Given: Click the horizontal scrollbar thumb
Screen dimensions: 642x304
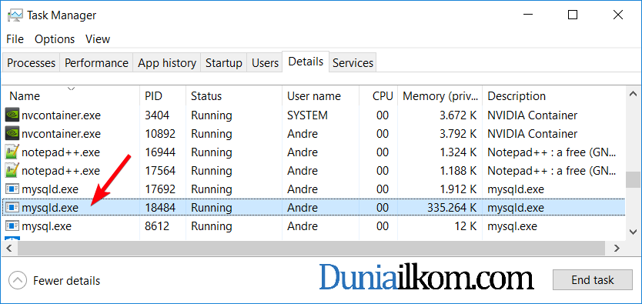Looking at the screenshot, I should click(x=311, y=248).
